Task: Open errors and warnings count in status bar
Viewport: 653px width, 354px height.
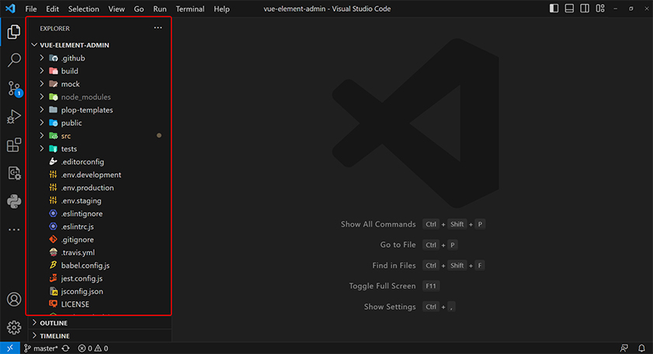Action: click(93, 348)
